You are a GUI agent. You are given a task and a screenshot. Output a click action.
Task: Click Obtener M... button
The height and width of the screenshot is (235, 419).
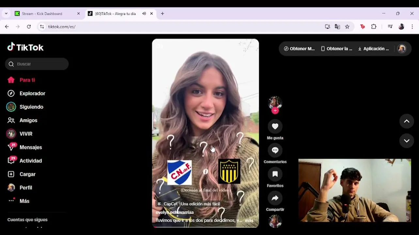(x=299, y=49)
